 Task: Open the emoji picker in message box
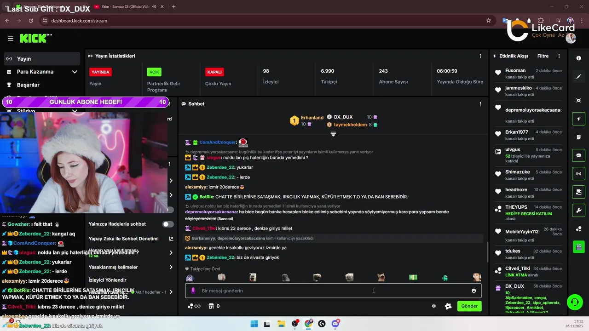tap(474, 291)
